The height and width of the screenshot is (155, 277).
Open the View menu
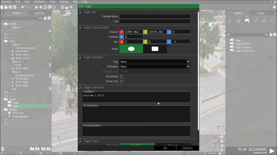click(27, 2)
